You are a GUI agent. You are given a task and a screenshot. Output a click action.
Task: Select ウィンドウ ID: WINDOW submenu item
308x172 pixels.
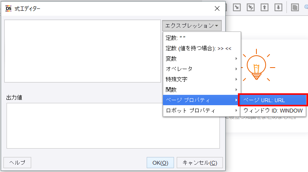point(273,111)
